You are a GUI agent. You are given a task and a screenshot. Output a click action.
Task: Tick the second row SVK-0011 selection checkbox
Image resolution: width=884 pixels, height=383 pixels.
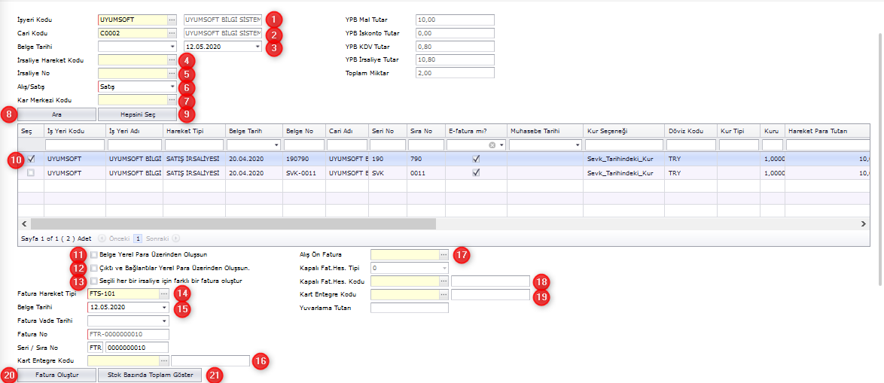[x=31, y=173]
